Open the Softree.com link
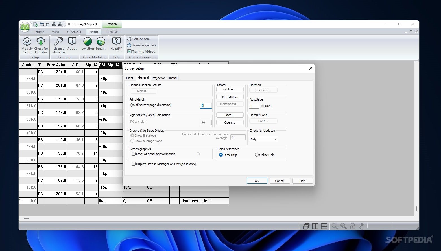Screen dimensions: 441x251 click(138, 39)
